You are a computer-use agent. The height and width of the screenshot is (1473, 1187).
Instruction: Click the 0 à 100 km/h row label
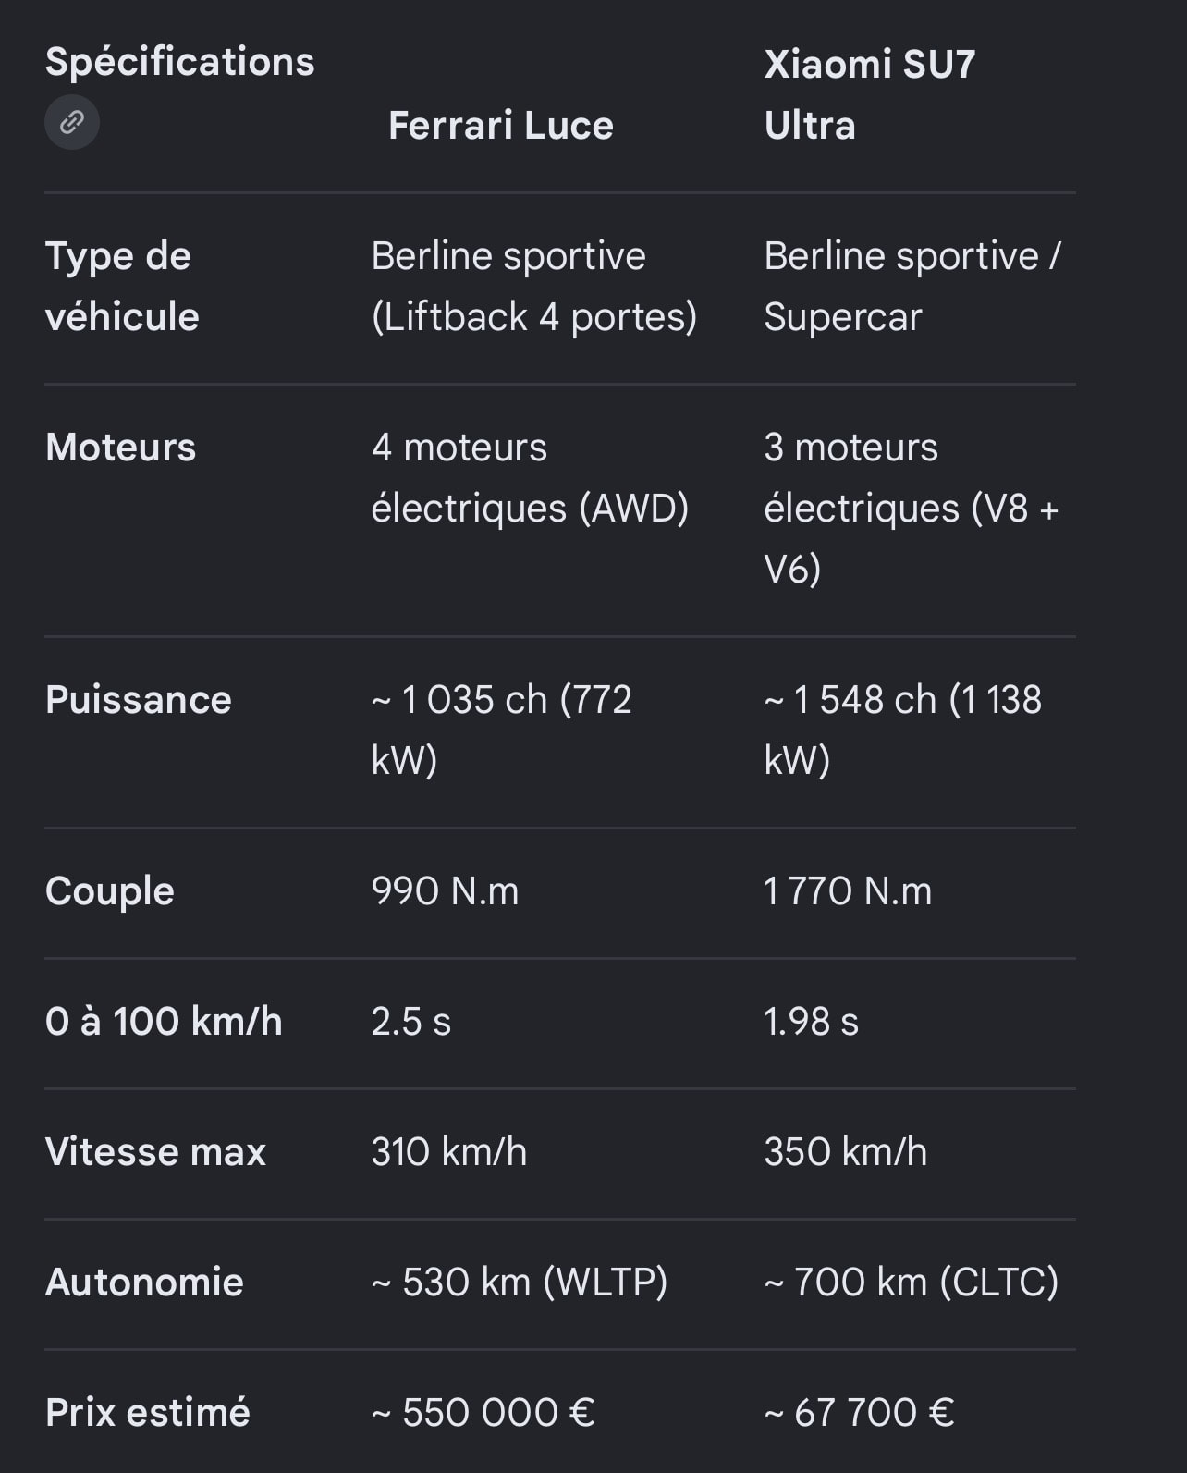164,1022
